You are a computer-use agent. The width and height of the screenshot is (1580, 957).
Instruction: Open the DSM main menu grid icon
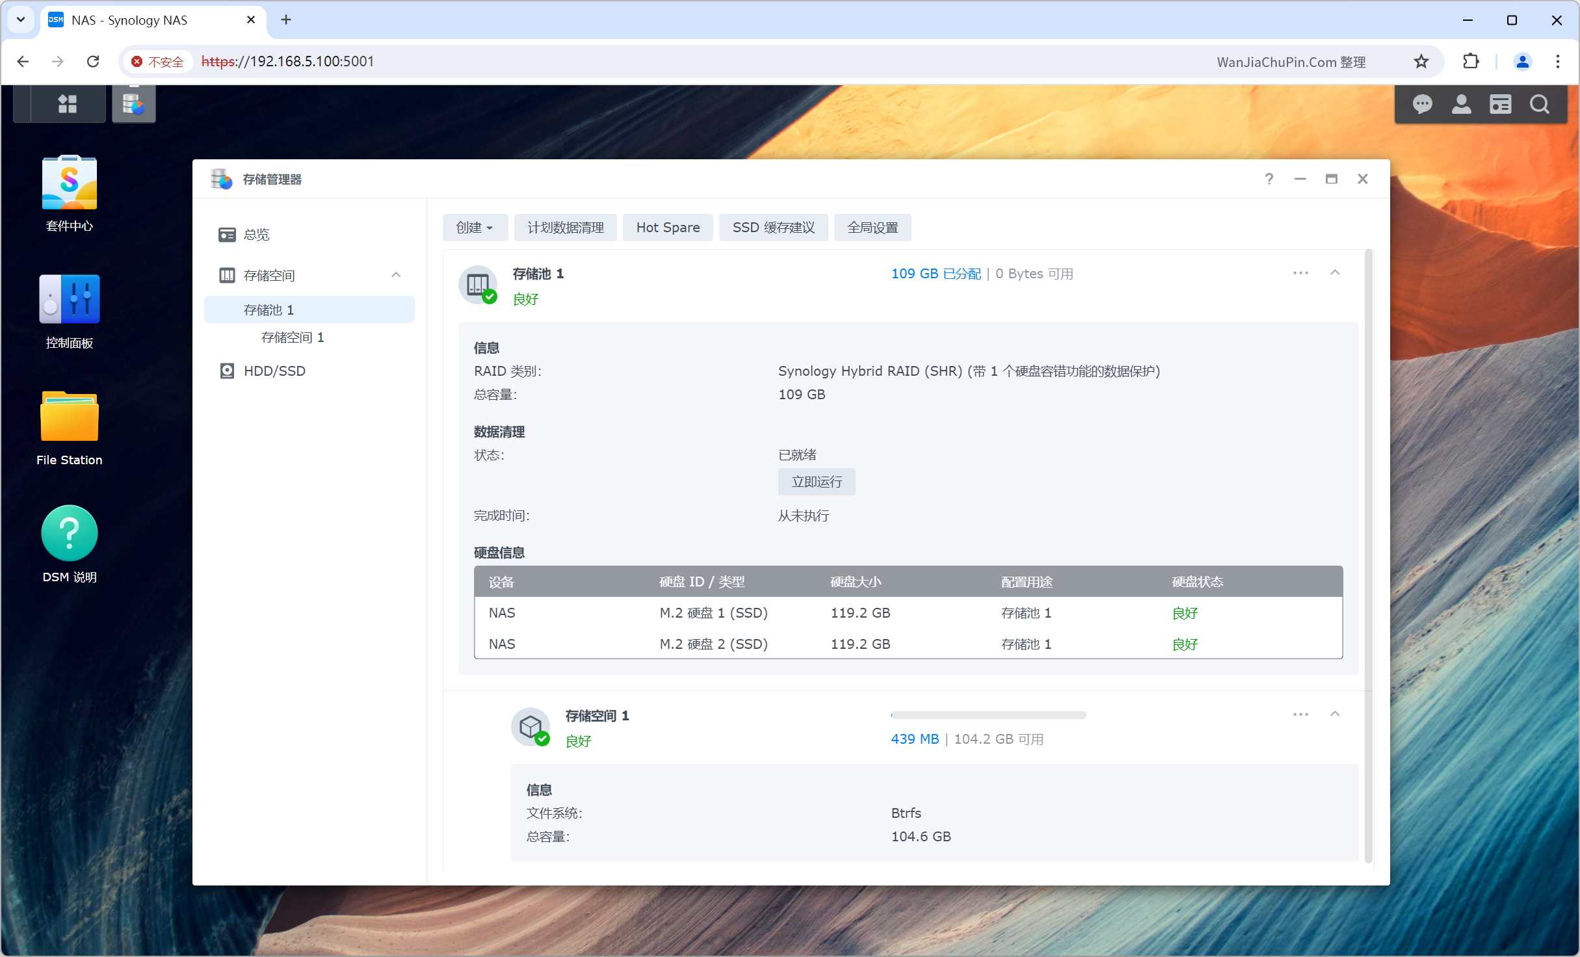tap(67, 103)
